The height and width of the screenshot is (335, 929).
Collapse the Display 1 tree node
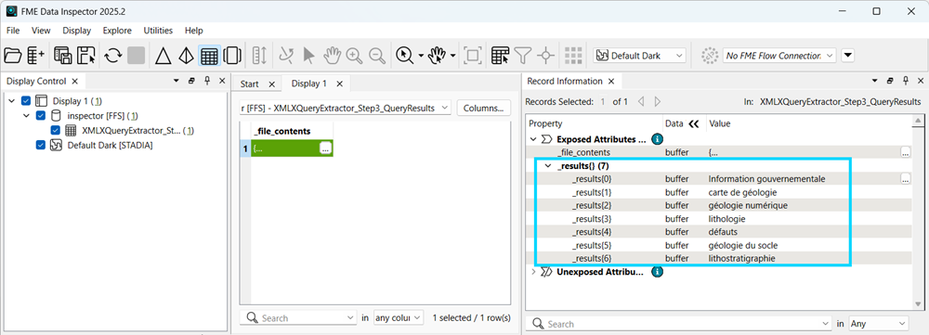(12, 100)
